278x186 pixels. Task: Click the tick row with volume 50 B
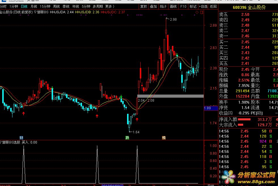(x=248, y=131)
